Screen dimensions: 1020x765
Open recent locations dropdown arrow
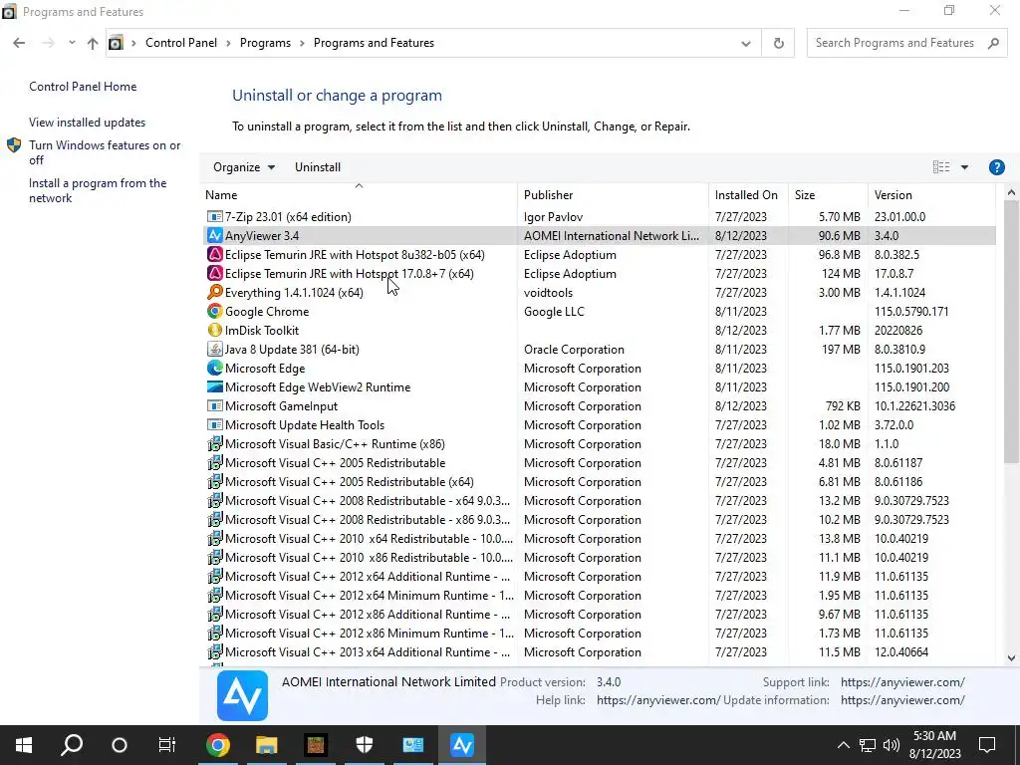coord(72,43)
